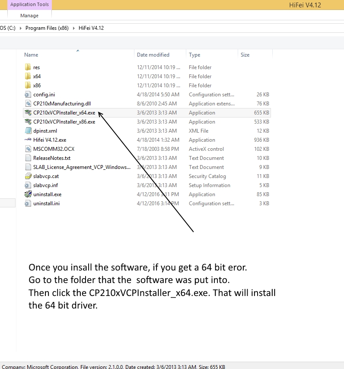The width and height of the screenshot is (344, 369).
Task: Click the Security Catalog type cell
Action: coord(207,176)
